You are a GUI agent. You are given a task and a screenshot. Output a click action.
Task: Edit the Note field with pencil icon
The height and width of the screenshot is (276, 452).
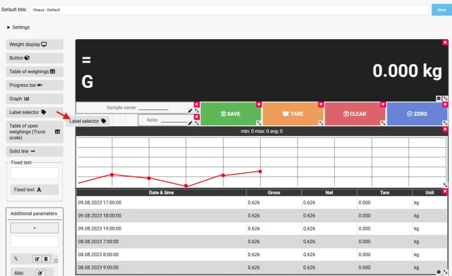click(x=190, y=123)
